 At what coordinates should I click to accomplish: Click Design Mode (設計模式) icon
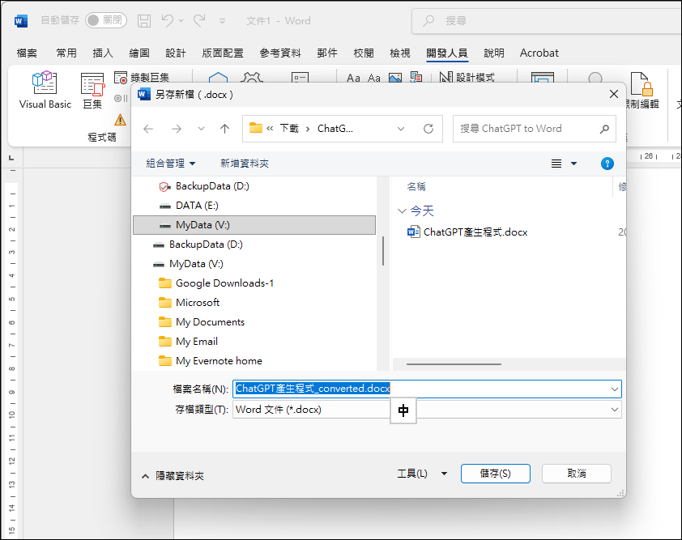click(445, 78)
